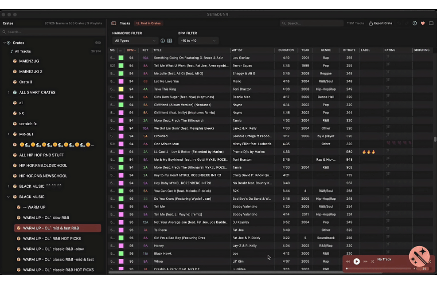437x284 pixels.
Task: Select WARM UP - OL´ classic R&B -slow
Action: pyautogui.click(x=53, y=249)
